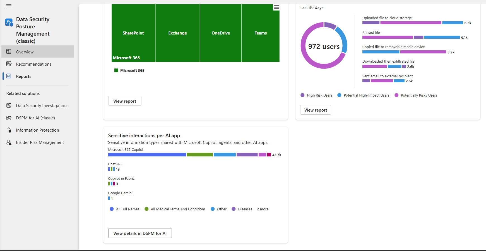Toggle the navigation hamburger menu

point(9,6)
